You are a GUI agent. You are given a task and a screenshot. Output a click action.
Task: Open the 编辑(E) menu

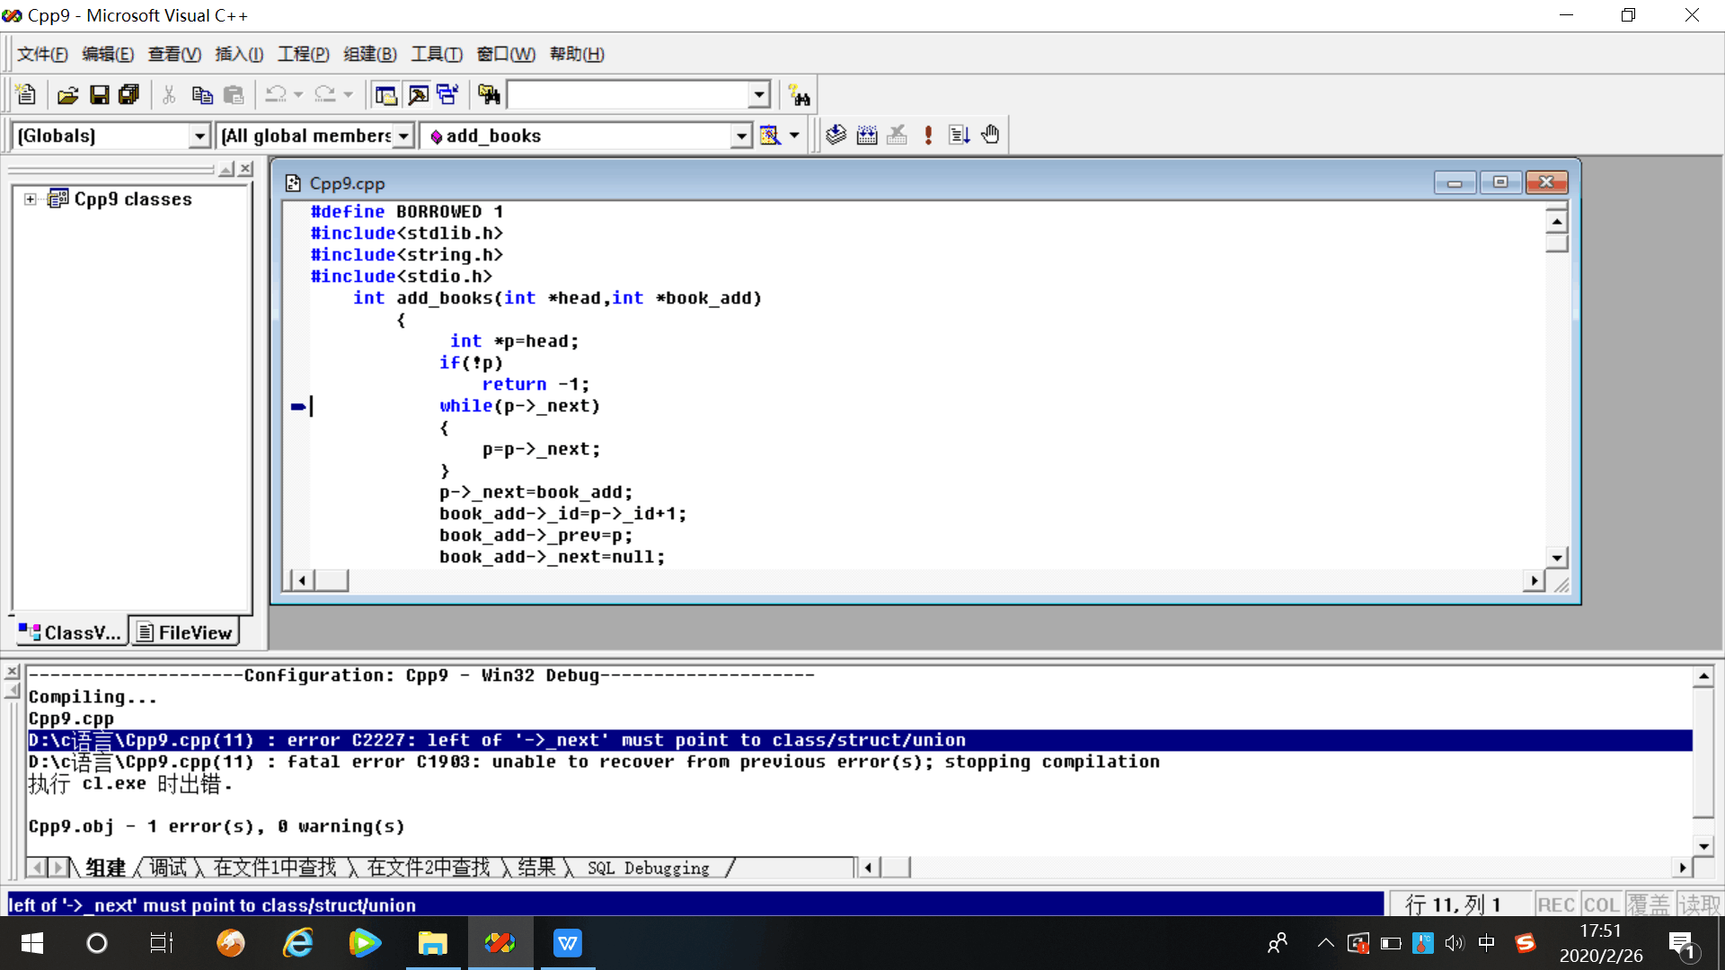point(108,54)
